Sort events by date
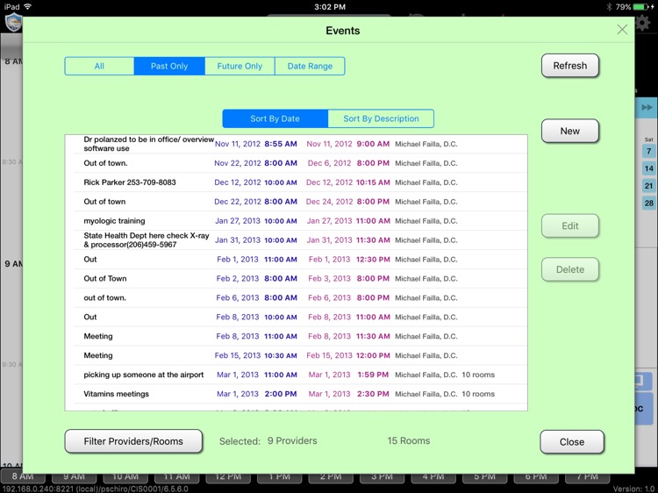The width and height of the screenshot is (658, 493). click(275, 118)
